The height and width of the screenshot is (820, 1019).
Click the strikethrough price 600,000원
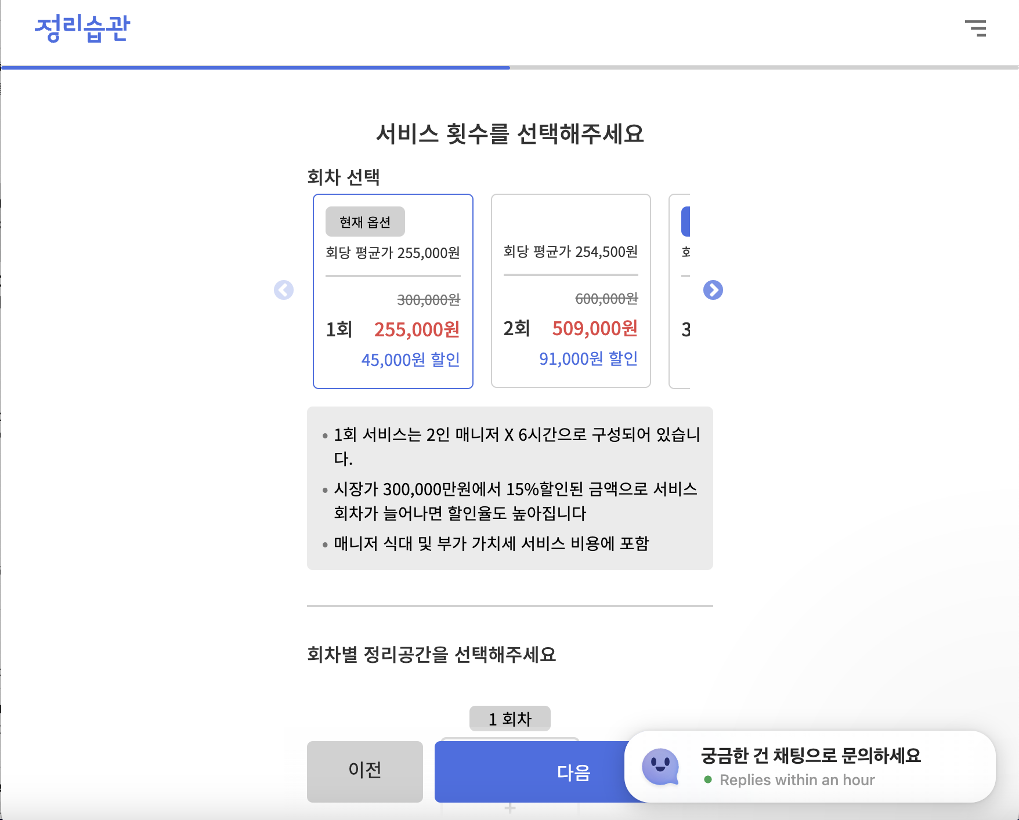click(606, 299)
